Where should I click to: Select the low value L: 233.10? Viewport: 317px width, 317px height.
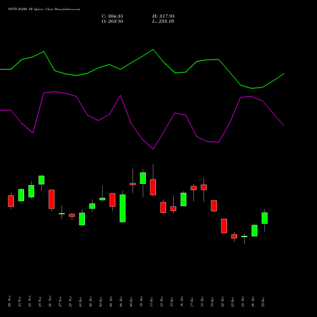point(163,22)
